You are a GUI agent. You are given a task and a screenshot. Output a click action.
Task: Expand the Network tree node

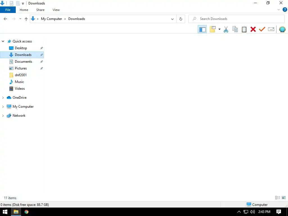pyautogui.click(x=3, y=116)
